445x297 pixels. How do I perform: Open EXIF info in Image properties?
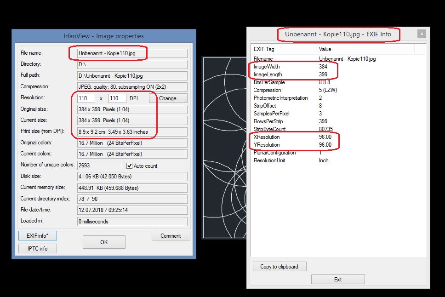click(x=38, y=236)
